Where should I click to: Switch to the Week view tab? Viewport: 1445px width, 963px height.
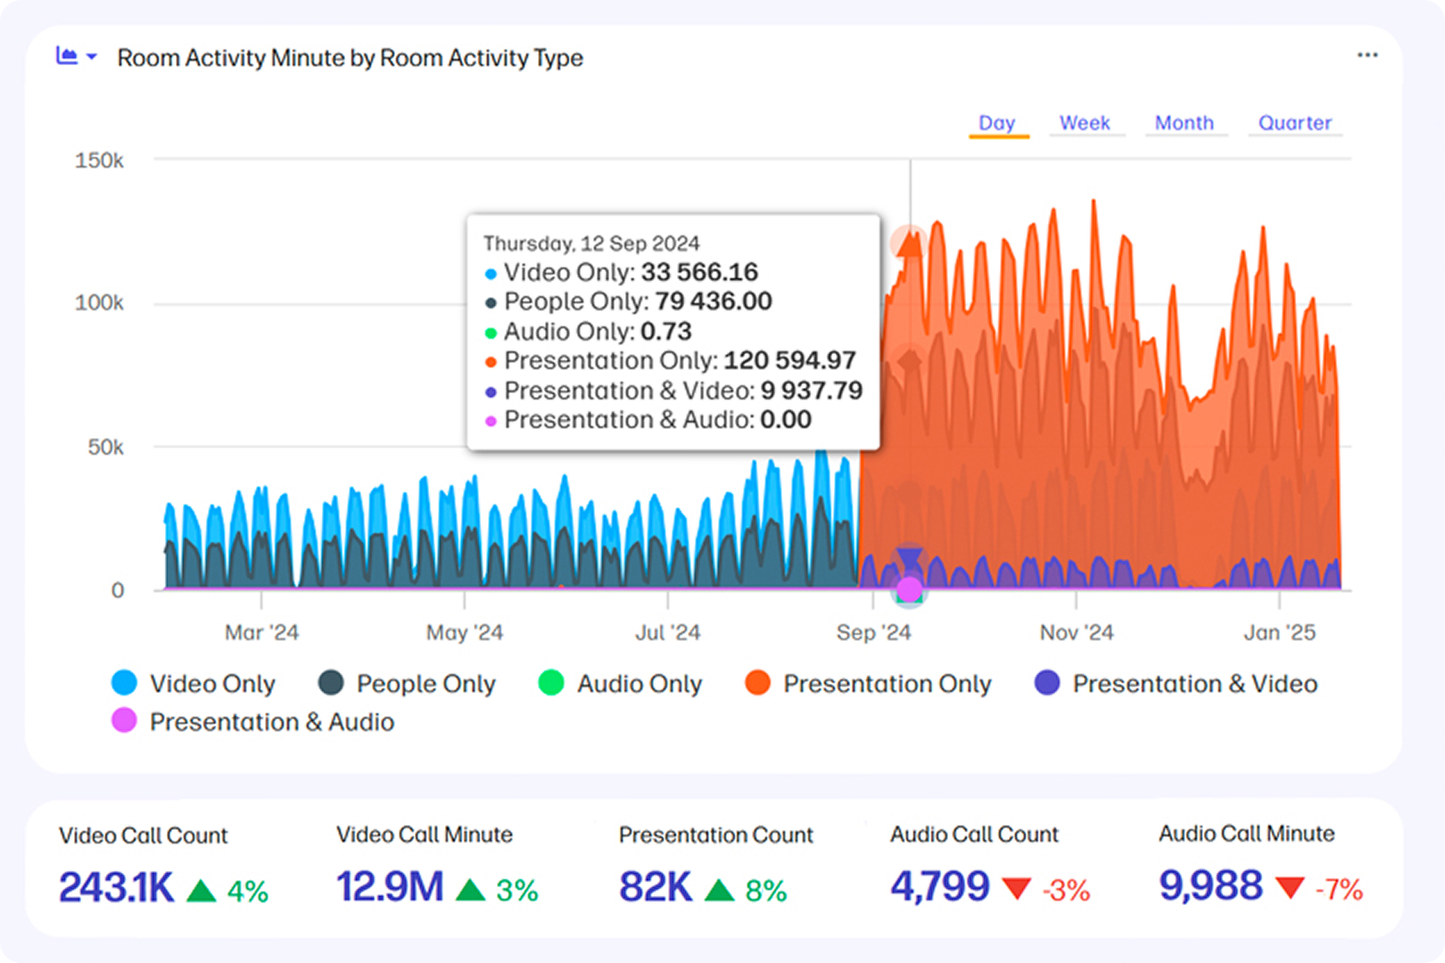(x=1084, y=123)
